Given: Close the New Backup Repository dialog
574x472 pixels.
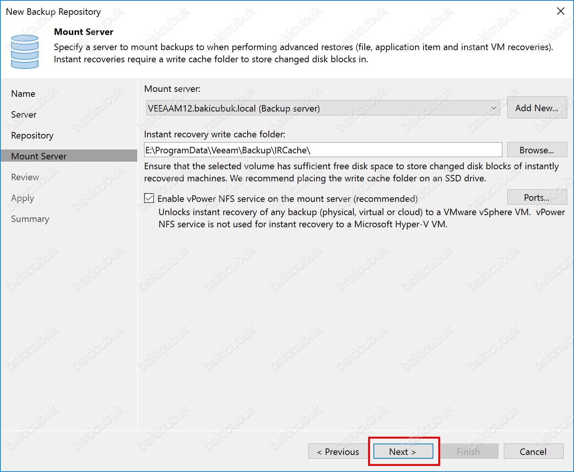Looking at the screenshot, I should tap(560, 11).
